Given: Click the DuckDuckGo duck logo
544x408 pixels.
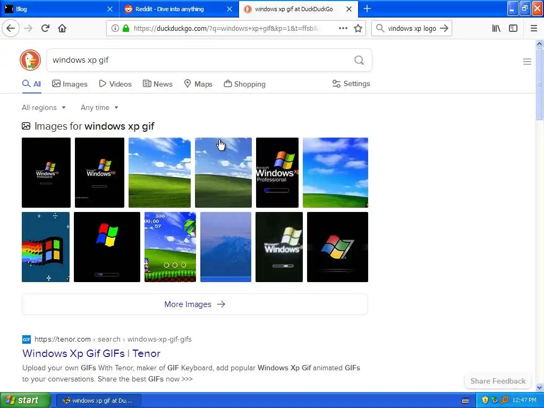Looking at the screenshot, I should [30, 60].
